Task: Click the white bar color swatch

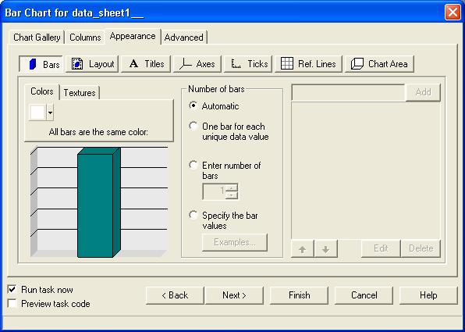Action: (37, 112)
